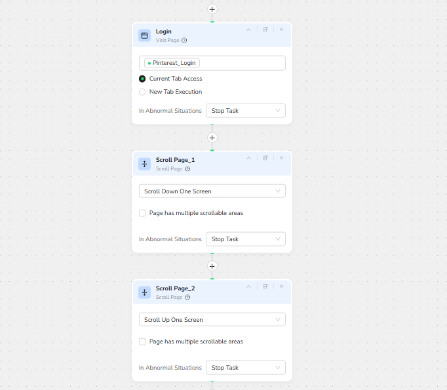The width and height of the screenshot is (447, 390).
Task: Add a step between Login and Scroll Page_1
Action: click(212, 138)
